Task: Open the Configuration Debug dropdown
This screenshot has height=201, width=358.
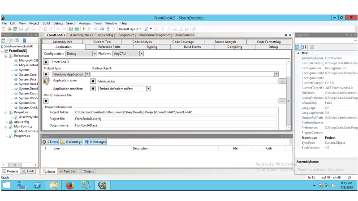Action: point(95,54)
